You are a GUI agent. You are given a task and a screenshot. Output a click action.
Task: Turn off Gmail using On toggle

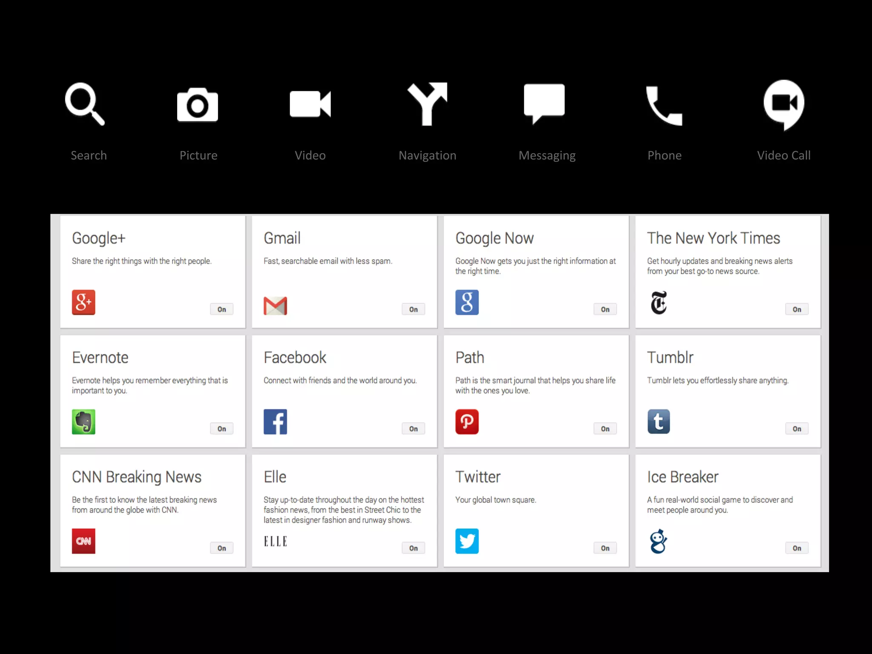[x=413, y=309]
